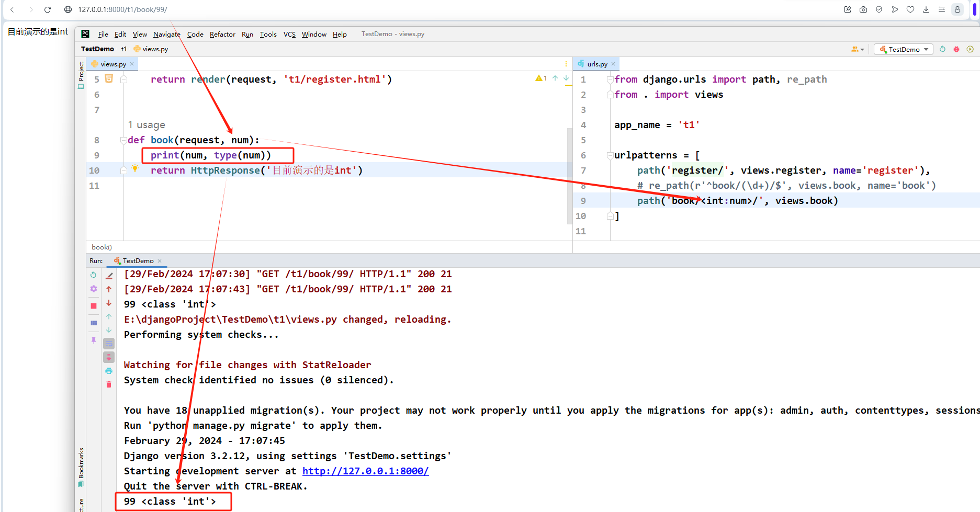Close the TestDemo run tab
Screen dimensions: 980x512
tap(160, 261)
